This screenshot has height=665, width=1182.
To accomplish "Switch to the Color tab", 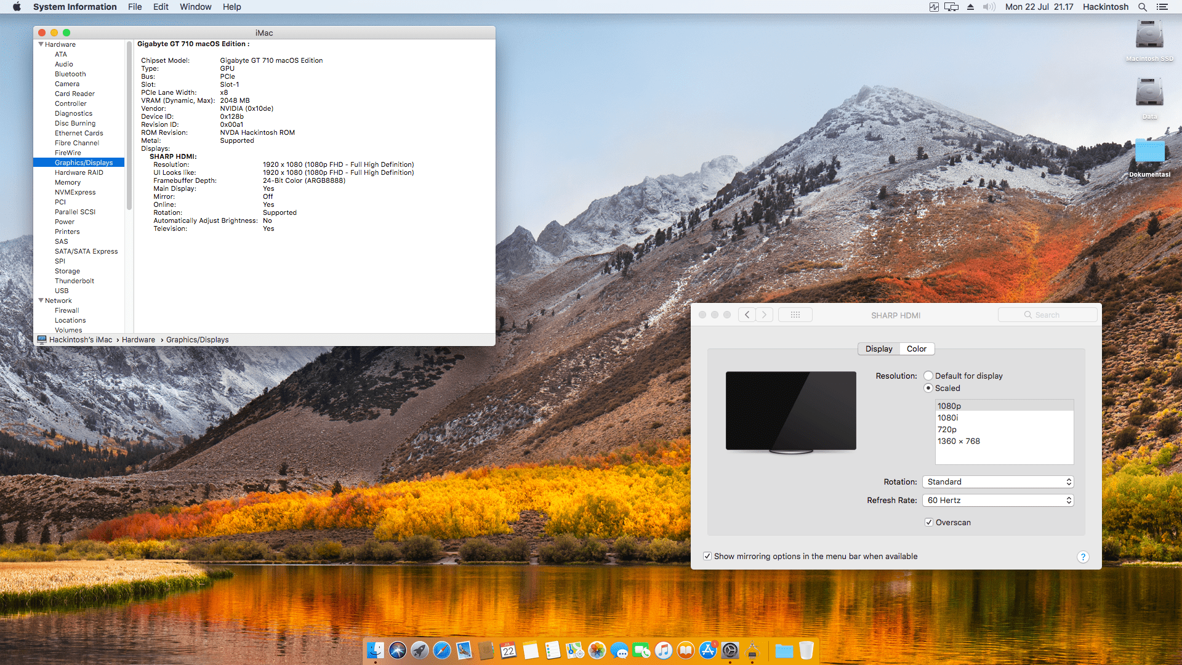I will click(x=916, y=349).
